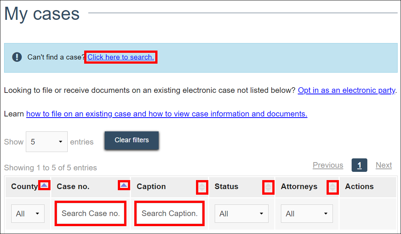
Task: Open 'Opt in as an electronic party' link
Action: click(346, 90)
